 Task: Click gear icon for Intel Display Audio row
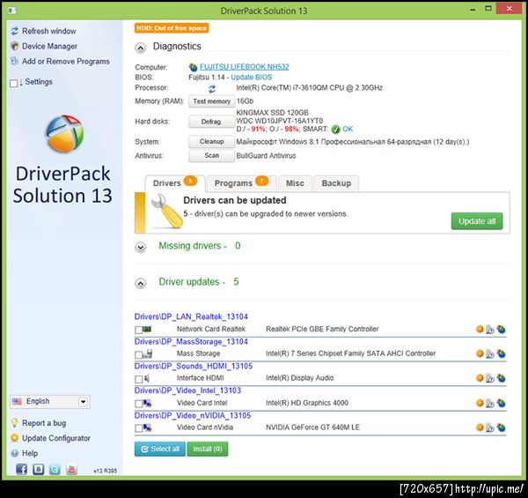(x=480, y=378)
